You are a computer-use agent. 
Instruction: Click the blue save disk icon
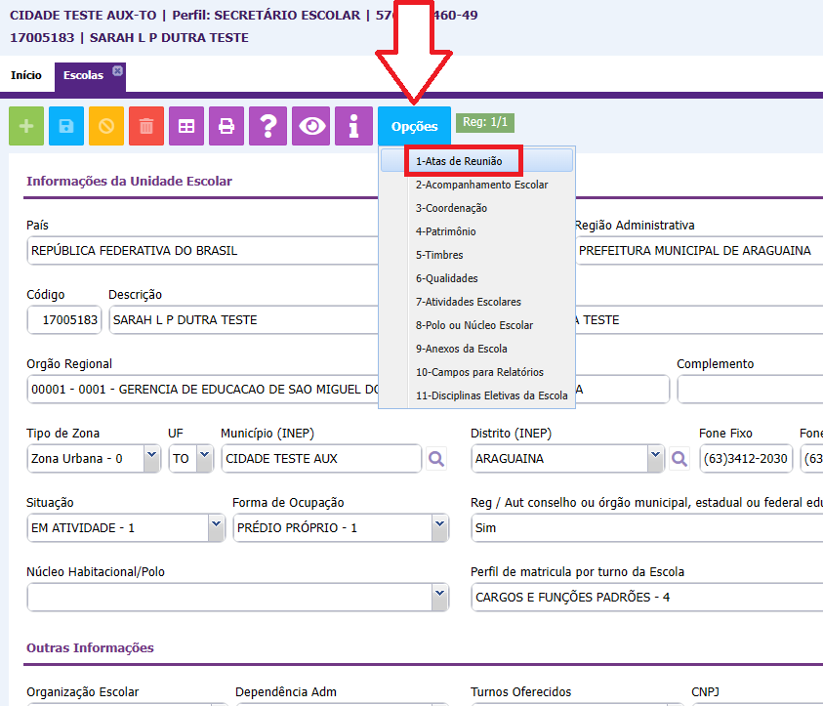click(66, 126)
